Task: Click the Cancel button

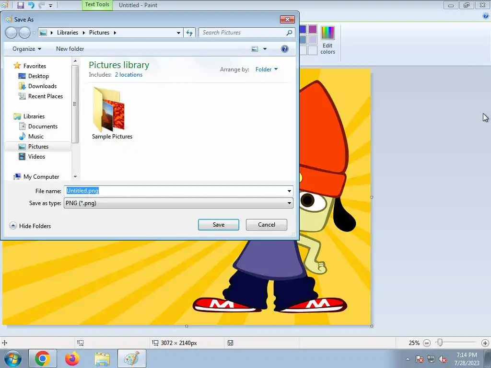Action: pos(267,225)
